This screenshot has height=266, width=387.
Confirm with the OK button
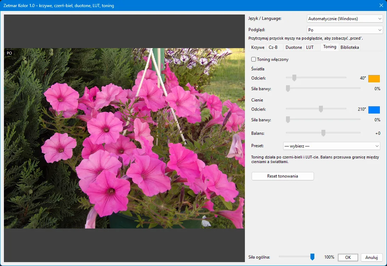pyautogui.click(x=348, y=258)
